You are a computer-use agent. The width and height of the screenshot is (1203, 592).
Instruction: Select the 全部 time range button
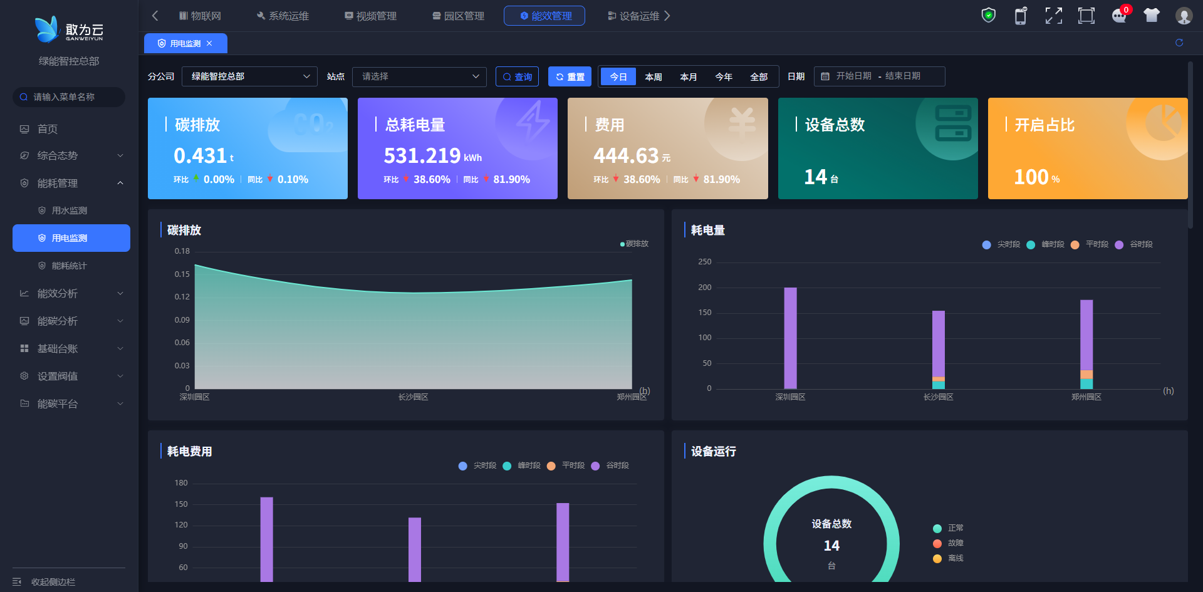[759, 76]
